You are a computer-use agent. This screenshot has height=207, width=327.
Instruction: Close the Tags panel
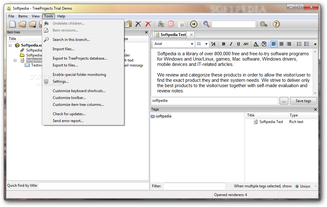[315, 110]
